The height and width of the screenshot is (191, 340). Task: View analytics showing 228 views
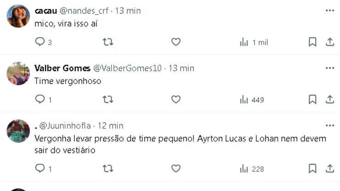pyautogui.click(x=252, y=169)
